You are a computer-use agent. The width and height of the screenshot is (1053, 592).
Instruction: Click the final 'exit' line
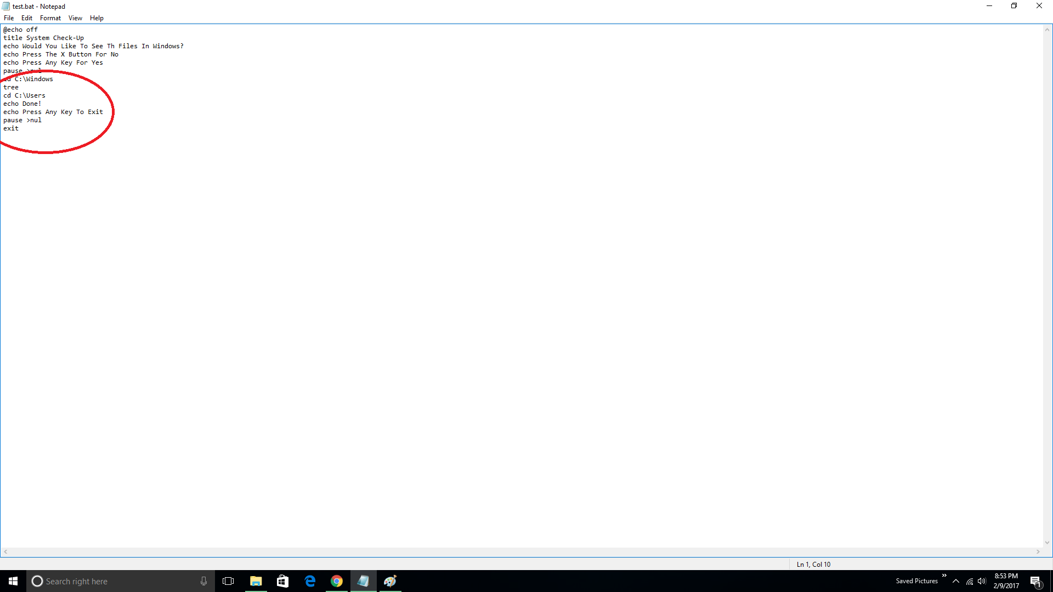11,128
